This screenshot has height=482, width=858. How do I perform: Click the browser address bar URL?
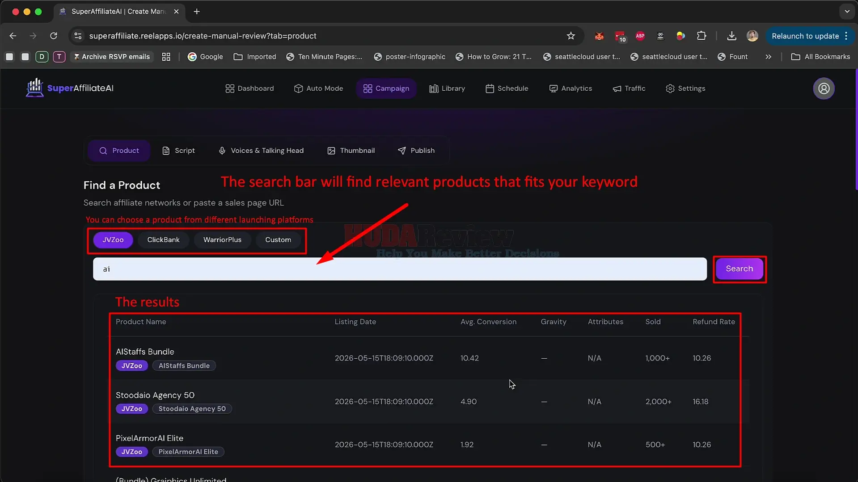click(x=203, y=36)
